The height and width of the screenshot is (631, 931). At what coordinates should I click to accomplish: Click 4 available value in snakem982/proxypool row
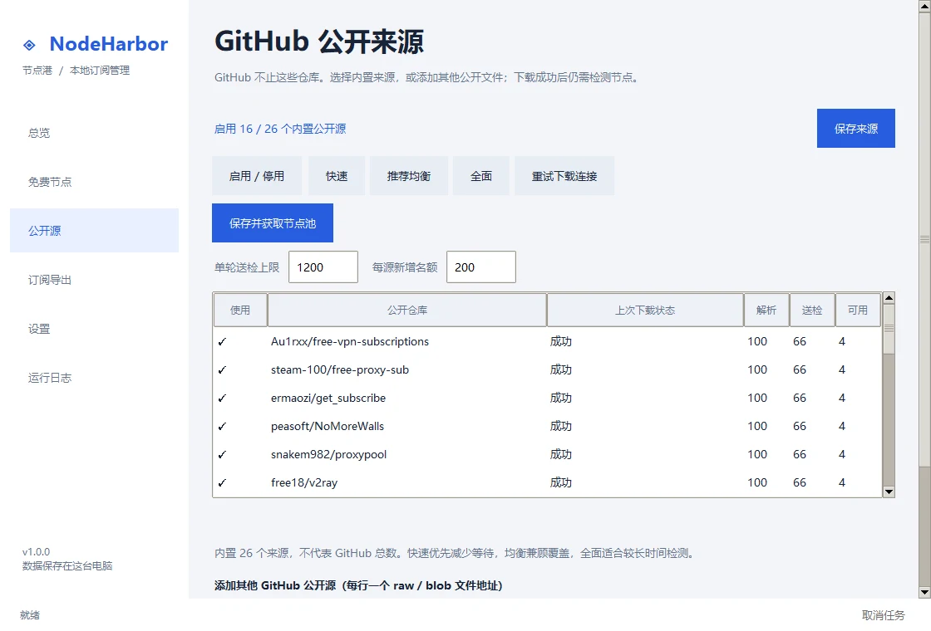coord(841,455)
